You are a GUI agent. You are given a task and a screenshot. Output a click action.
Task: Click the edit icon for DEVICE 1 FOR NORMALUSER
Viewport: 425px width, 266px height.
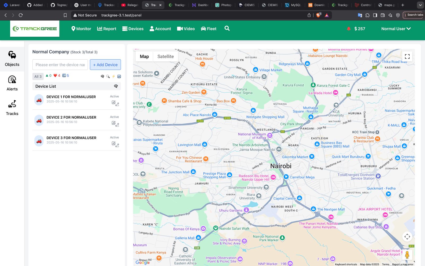113,103
